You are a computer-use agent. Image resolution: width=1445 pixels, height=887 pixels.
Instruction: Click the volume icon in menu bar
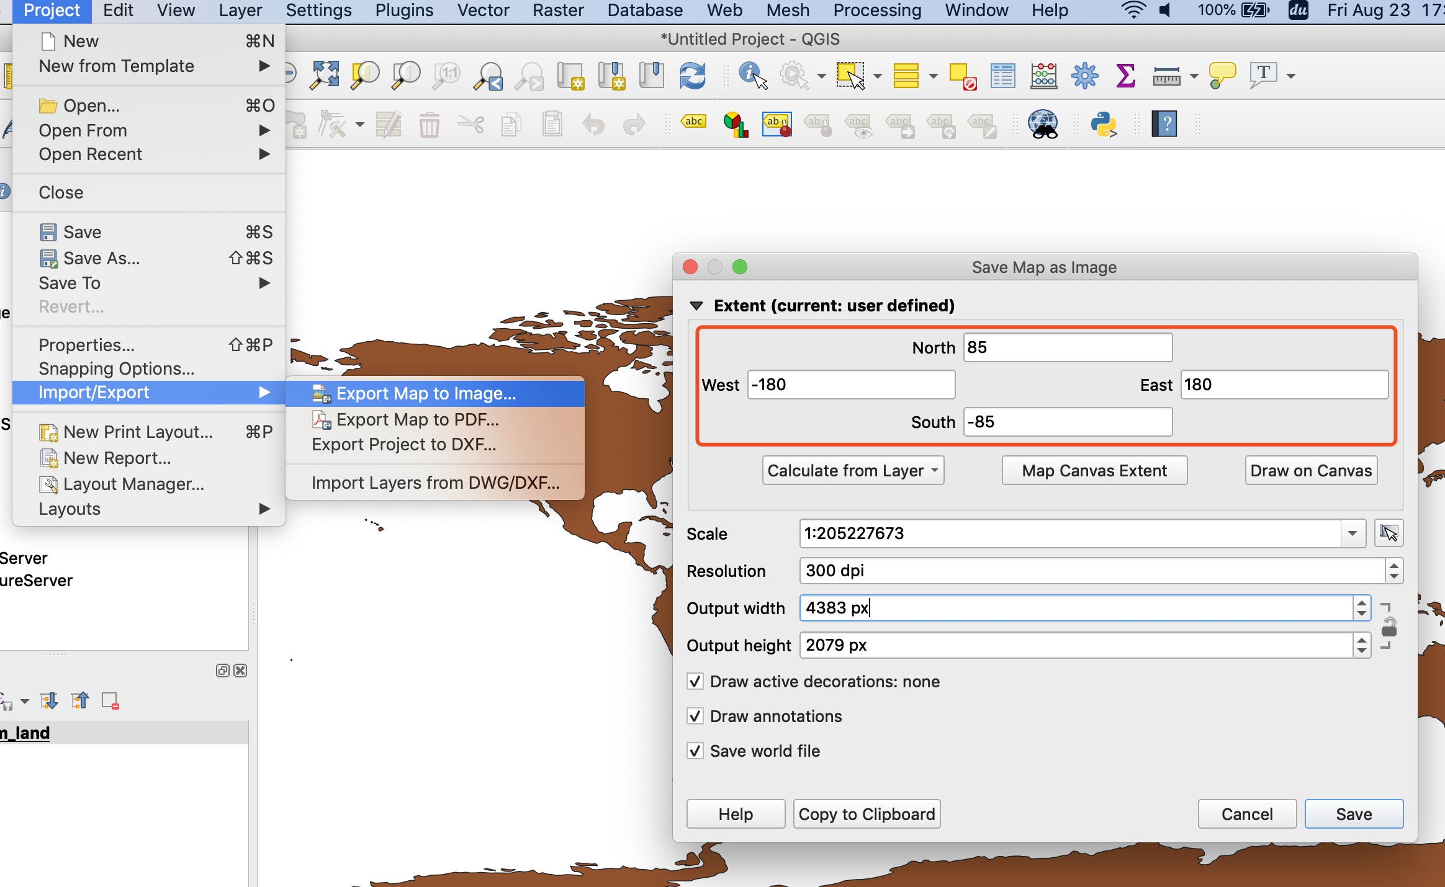click(x=1166, y=11)
